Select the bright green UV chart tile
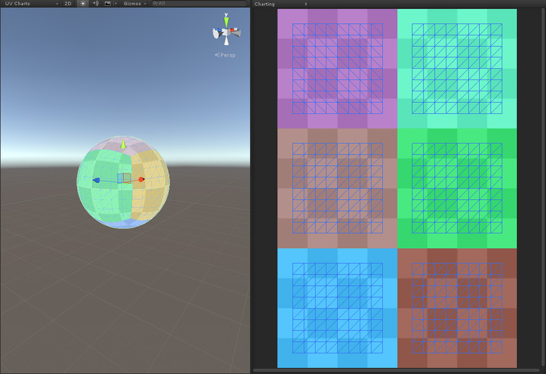546x374 pixels. point(457,188)
